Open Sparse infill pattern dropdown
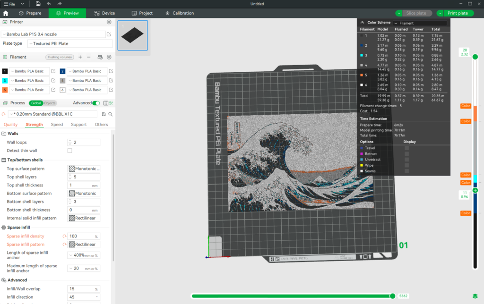Screen dimensions: 484x304 [84, 245]
